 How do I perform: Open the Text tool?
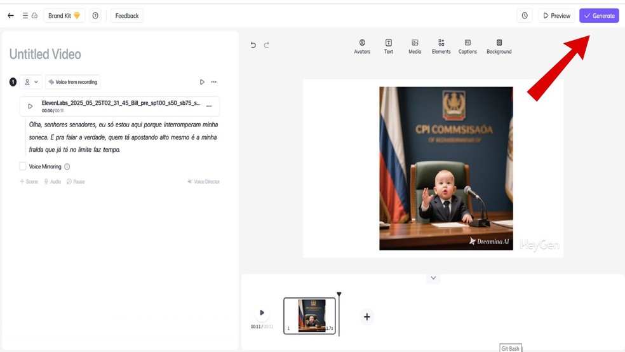click(x=389, y=46)
